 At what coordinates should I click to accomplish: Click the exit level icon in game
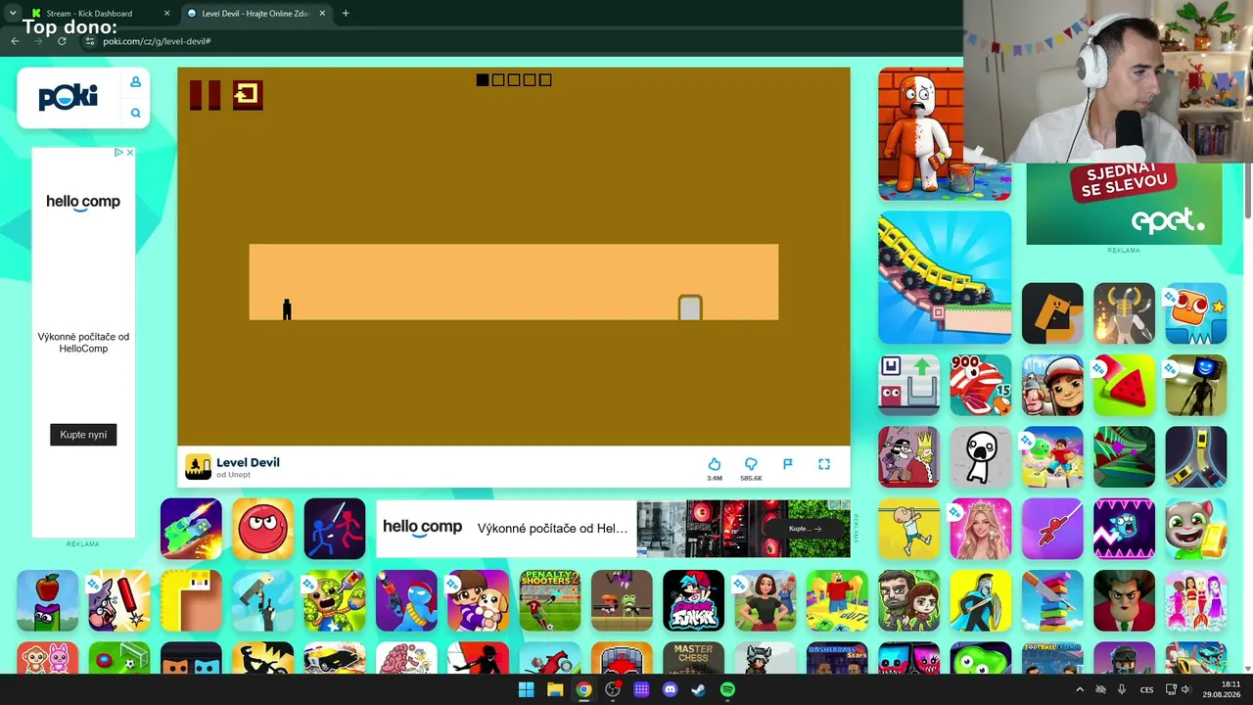pos(248,94)
